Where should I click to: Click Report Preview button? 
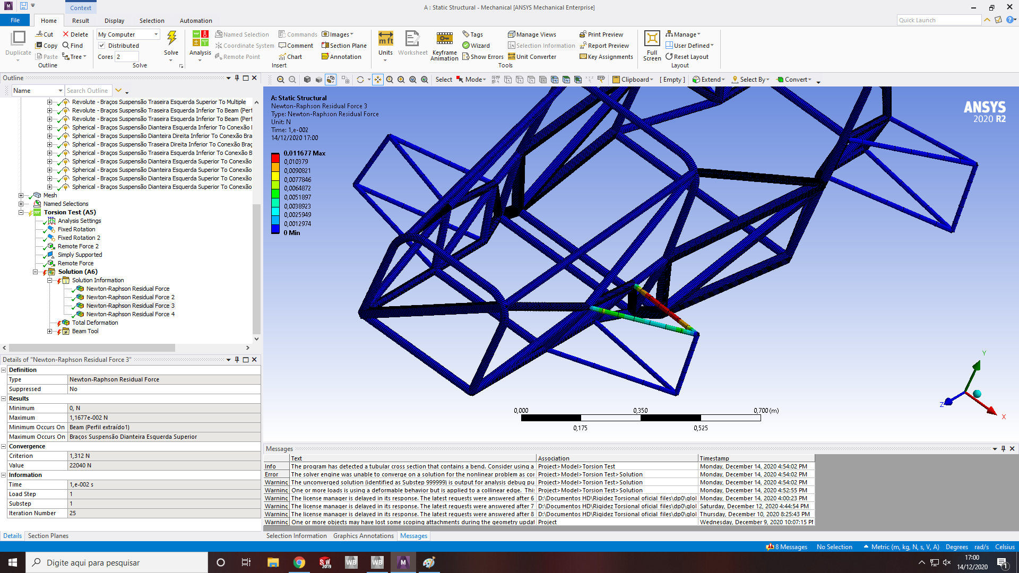click(604, 46)
